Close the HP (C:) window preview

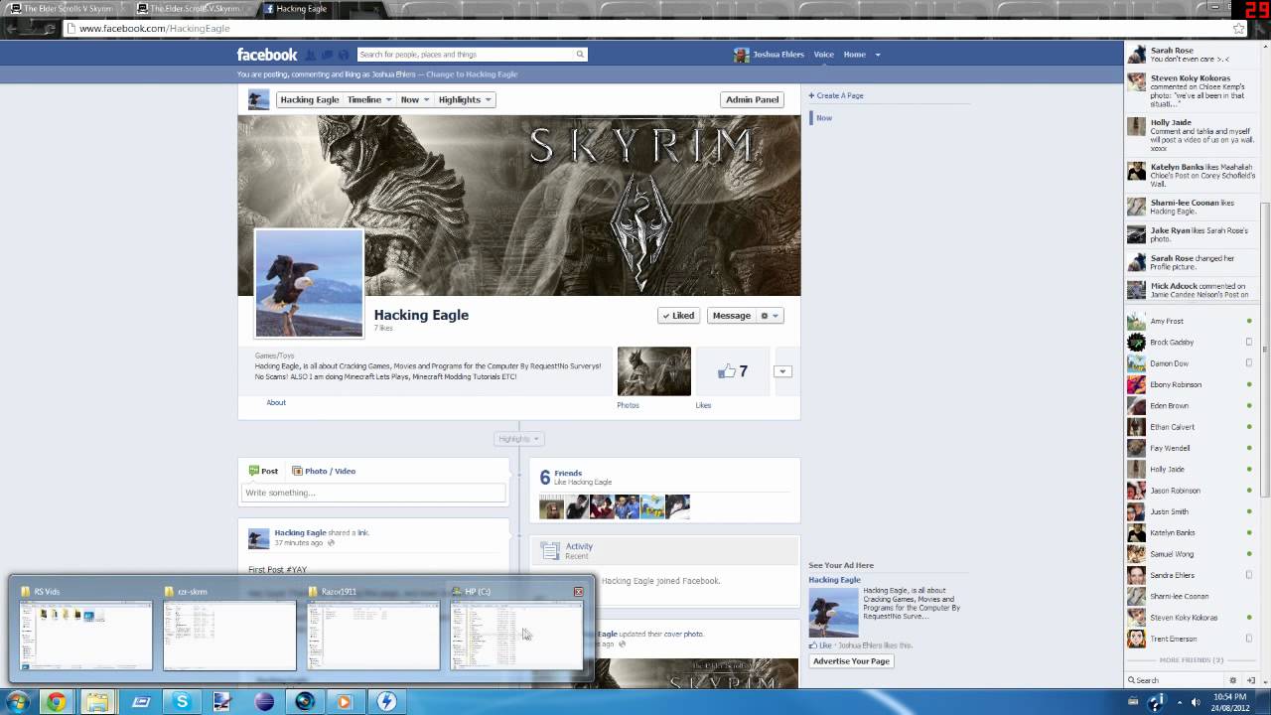coord(578,592)
